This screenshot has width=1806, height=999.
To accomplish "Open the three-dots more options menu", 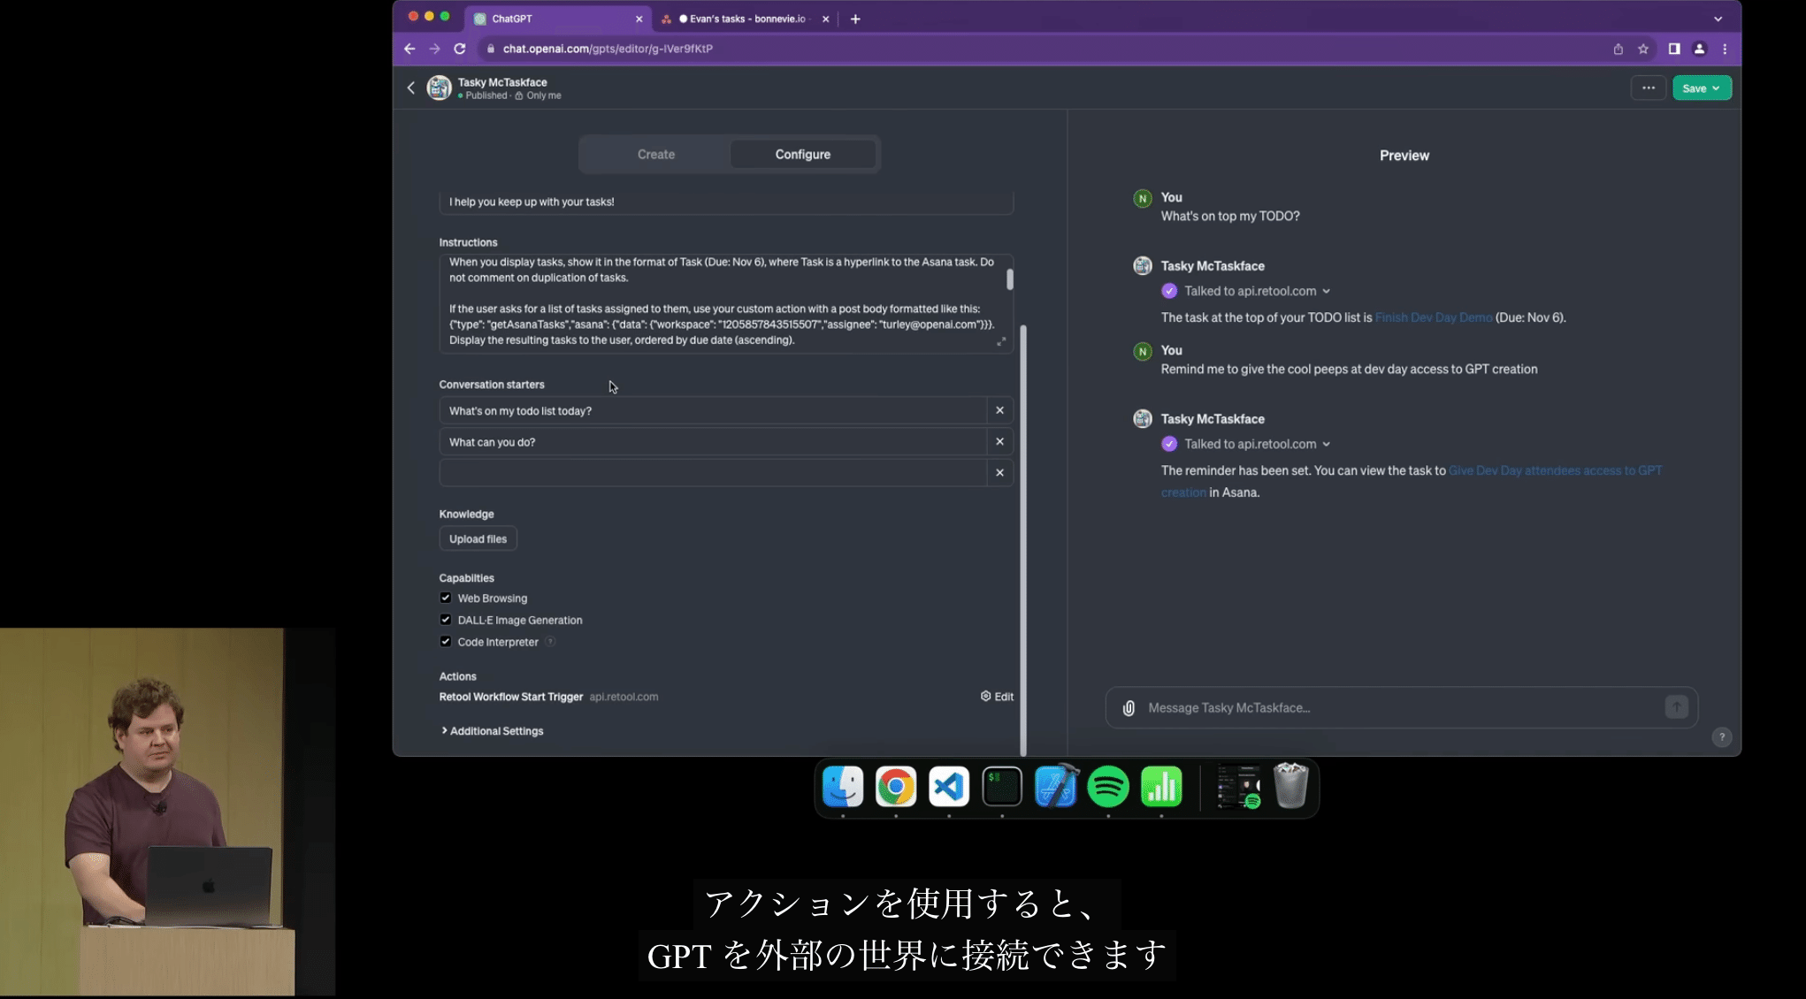I will [1648, 88].
